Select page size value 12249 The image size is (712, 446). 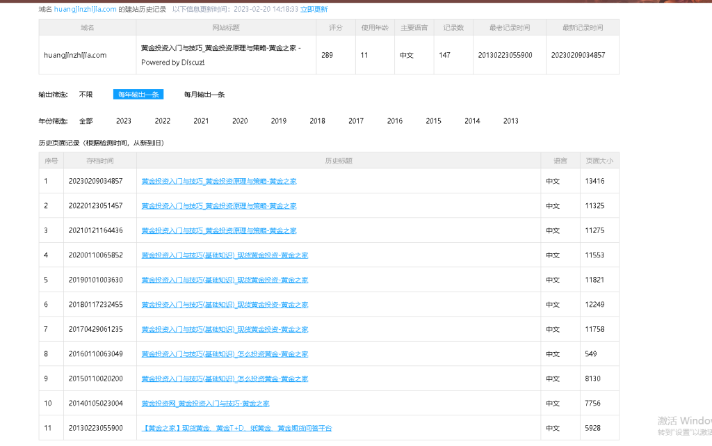pyautogui.click(x=595, y=305)
